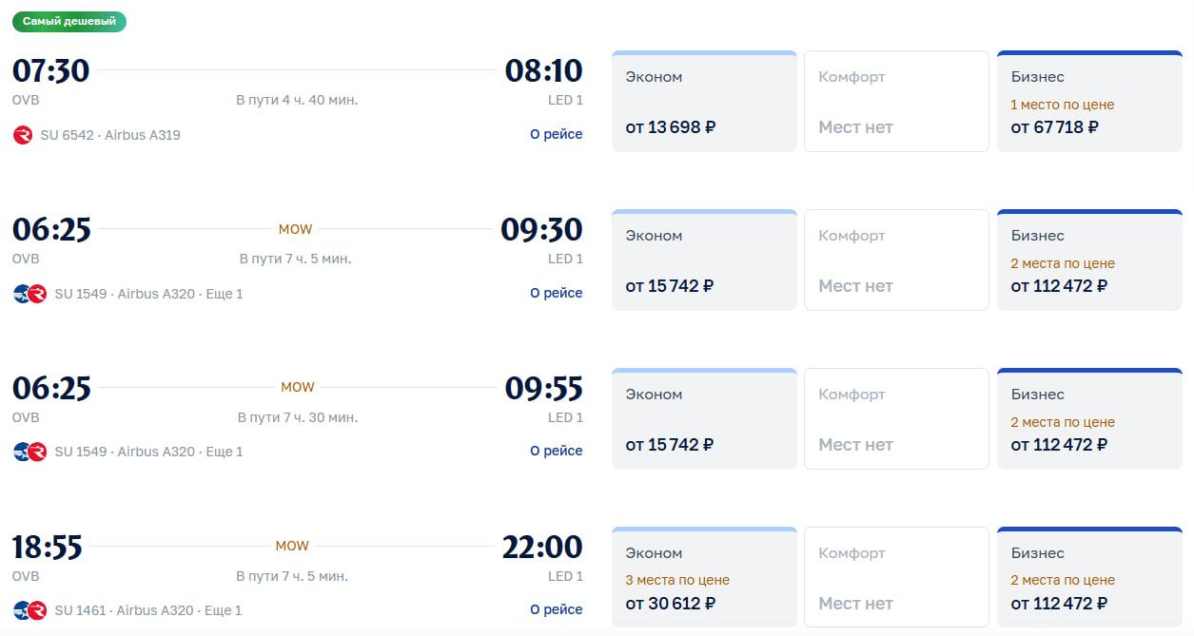This screenshot has height=636, width=1194.
Task: Pick Бизнес fare for 06:25–09:55 flight
Action: coord(1089,419)
